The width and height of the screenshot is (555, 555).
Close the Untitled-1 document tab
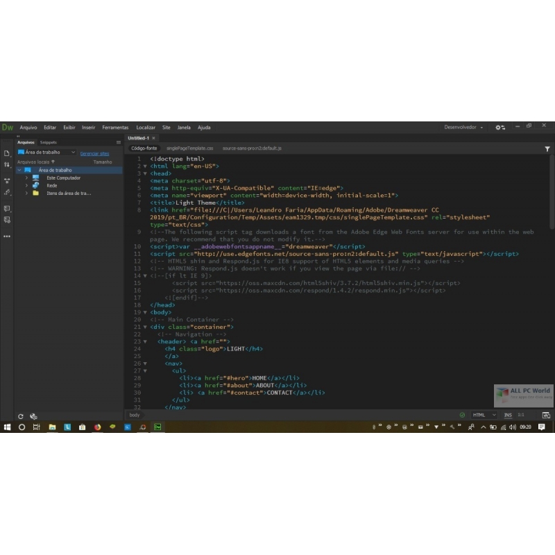[x=153, y=138]
